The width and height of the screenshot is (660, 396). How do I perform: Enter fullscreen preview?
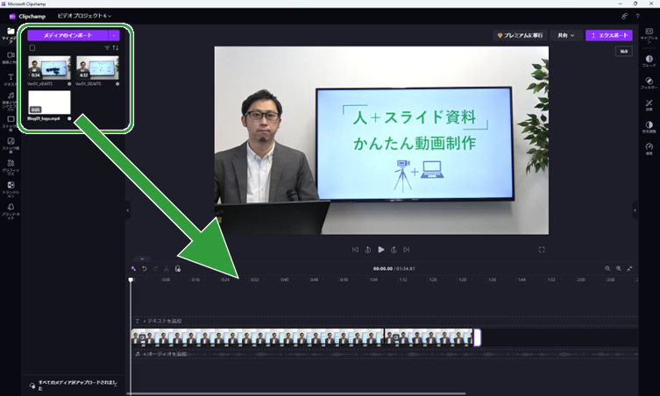pyautogui.click(x=542, y=250)
